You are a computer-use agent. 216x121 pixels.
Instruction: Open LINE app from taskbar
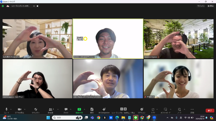(x=136, y=118)
